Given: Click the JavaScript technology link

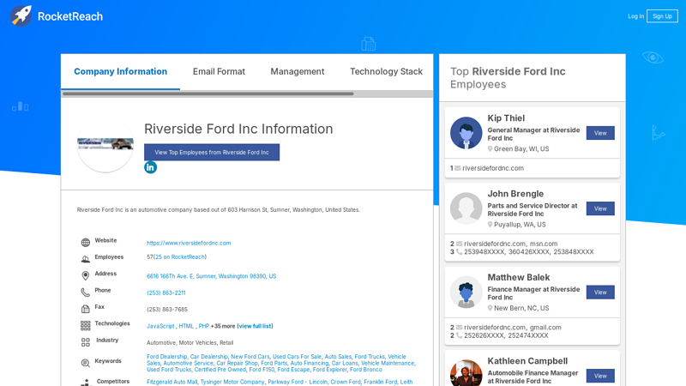Looking at the screenshot, I should coord(160,326).
